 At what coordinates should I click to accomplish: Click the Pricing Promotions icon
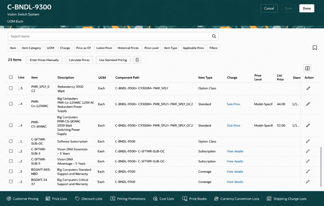113,199
